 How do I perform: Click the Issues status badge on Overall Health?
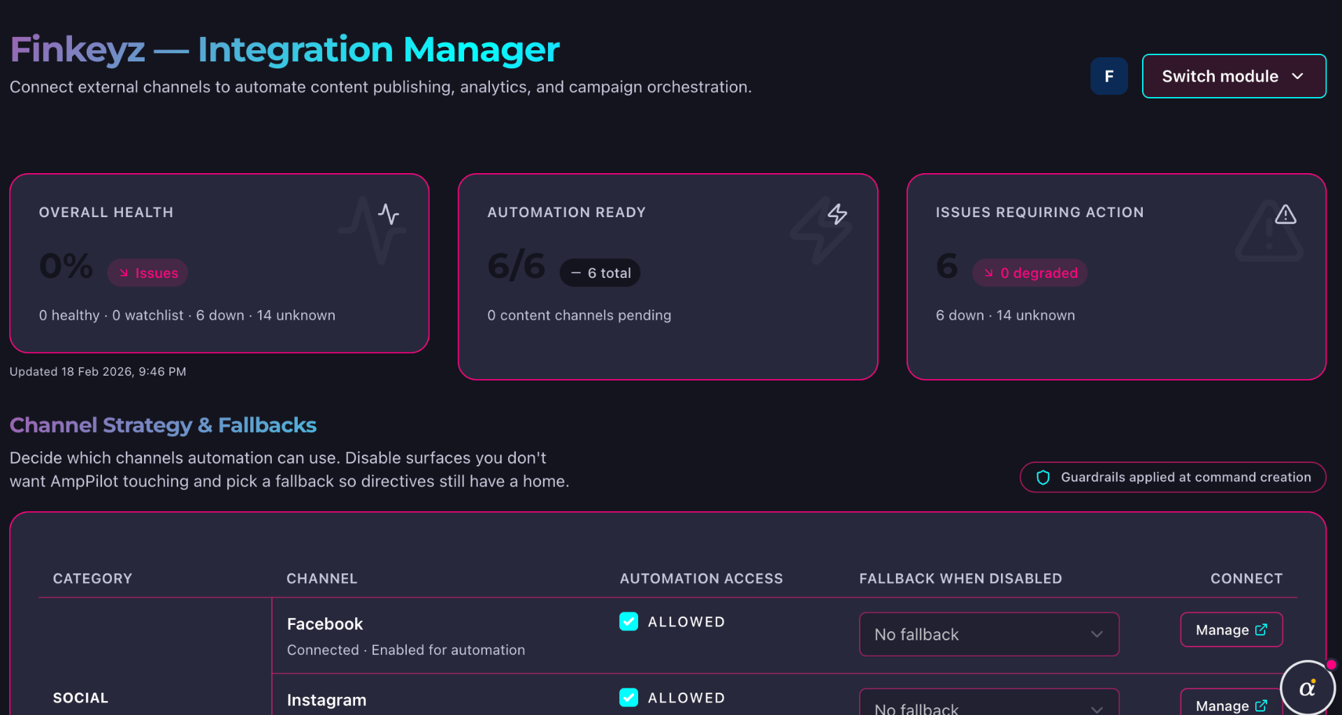tap(147, 272)
